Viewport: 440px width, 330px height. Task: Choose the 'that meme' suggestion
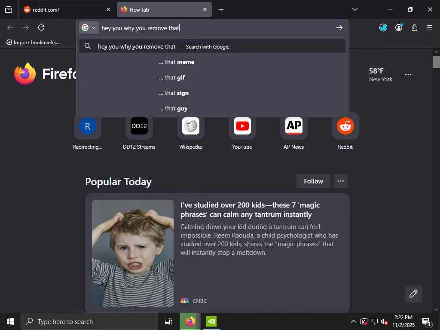[212, 62]
